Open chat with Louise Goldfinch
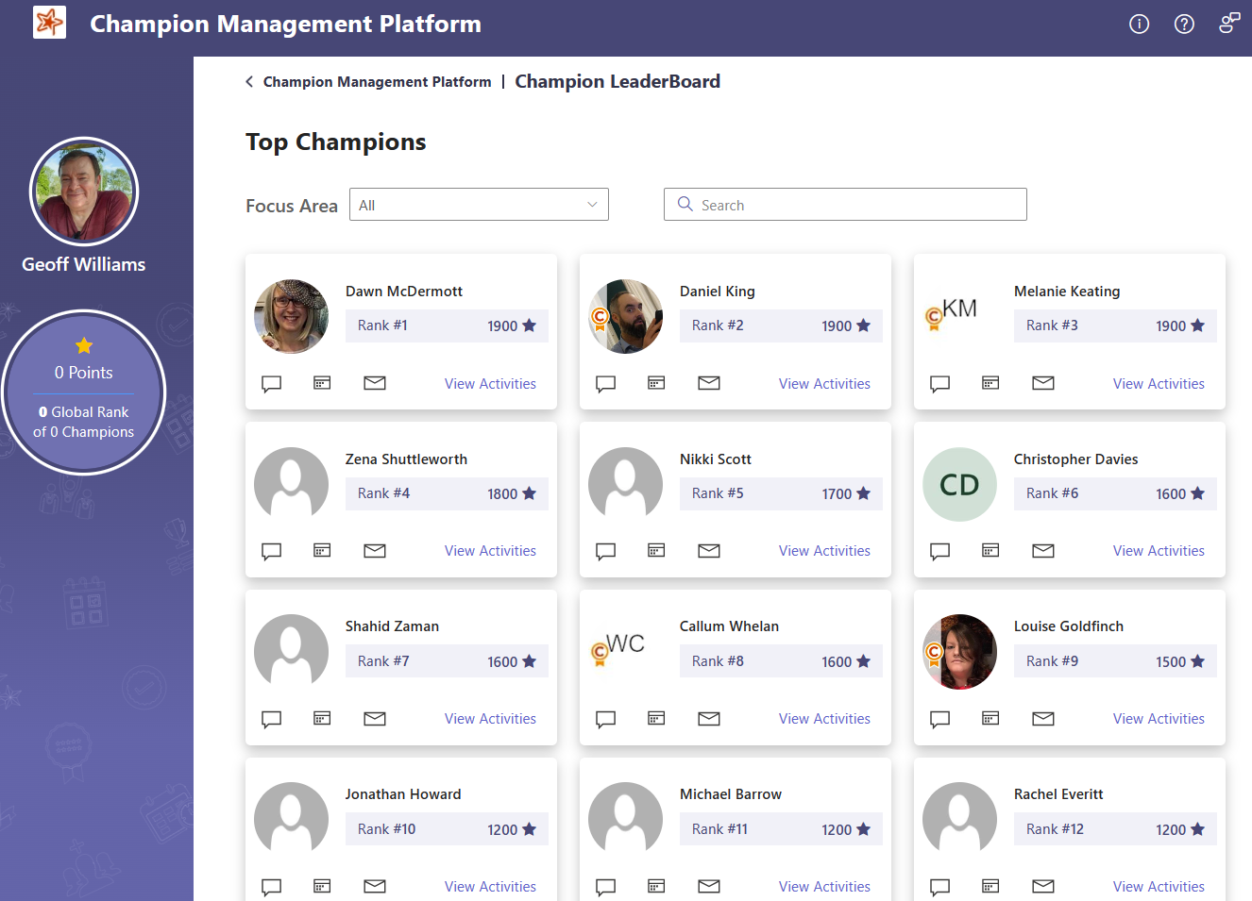The image size is (1252, 901). click(x=939, y=718)
